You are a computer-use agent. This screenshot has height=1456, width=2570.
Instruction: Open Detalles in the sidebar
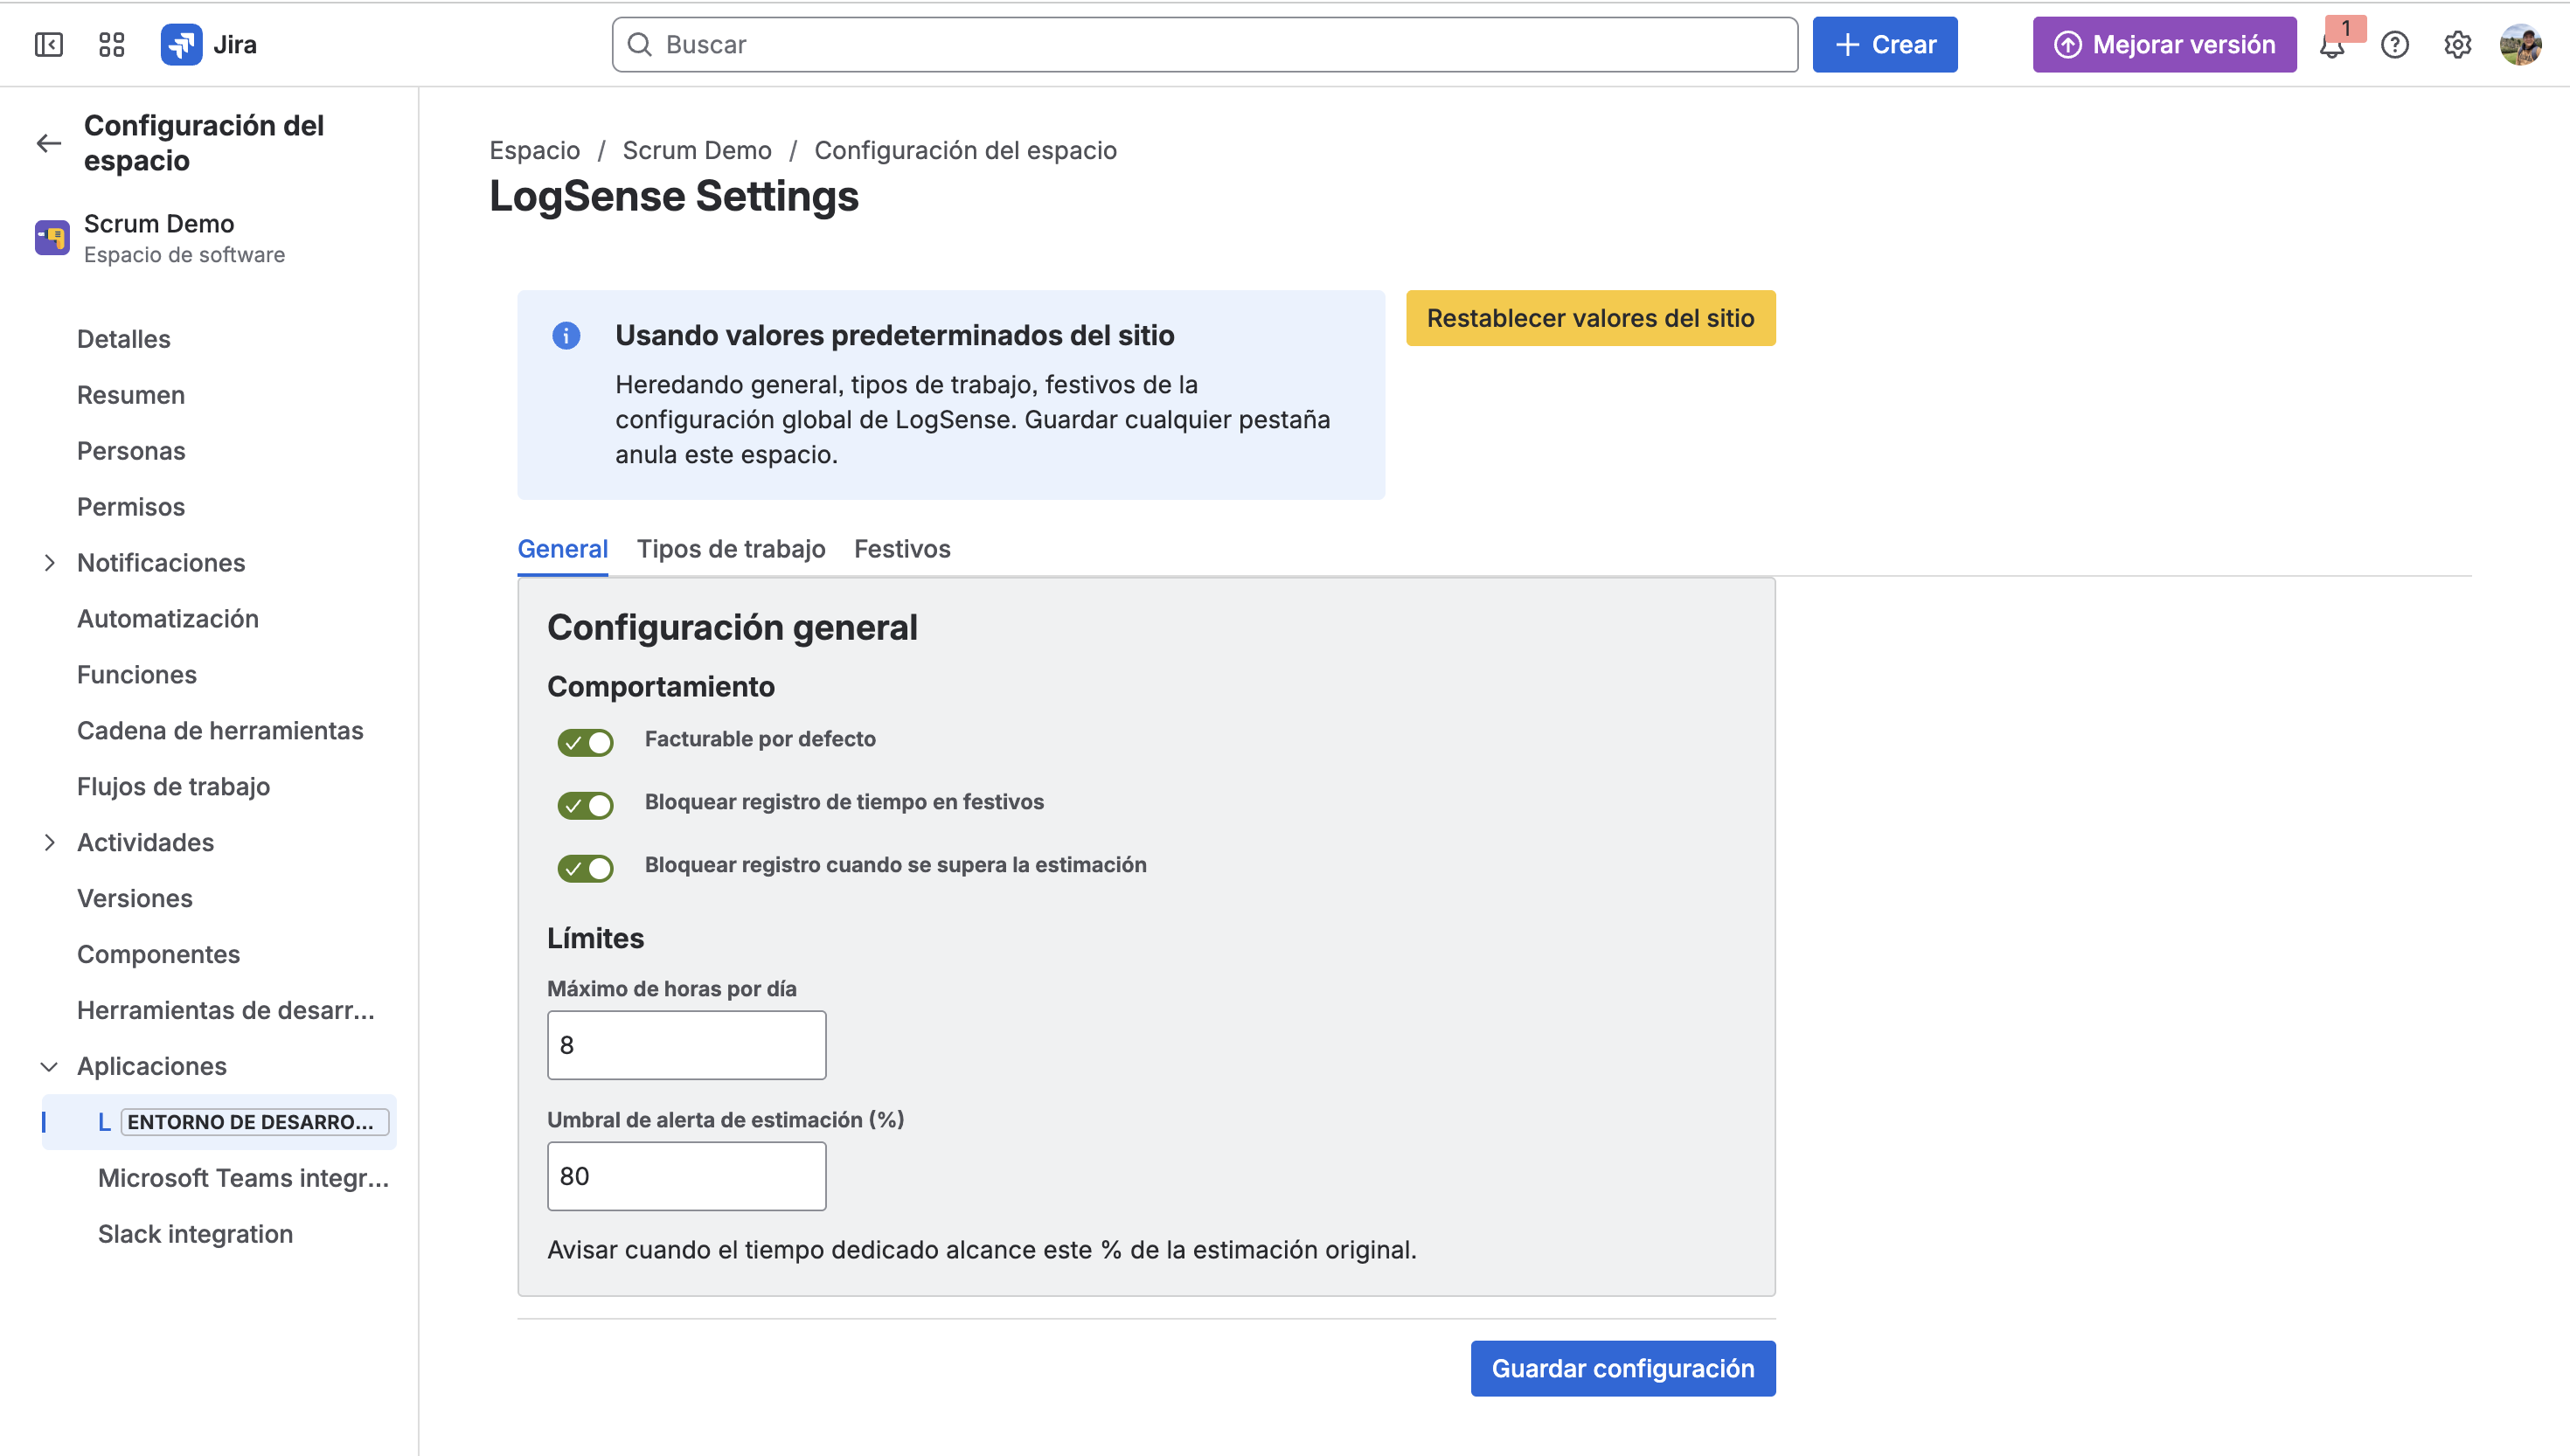point(124,339)
